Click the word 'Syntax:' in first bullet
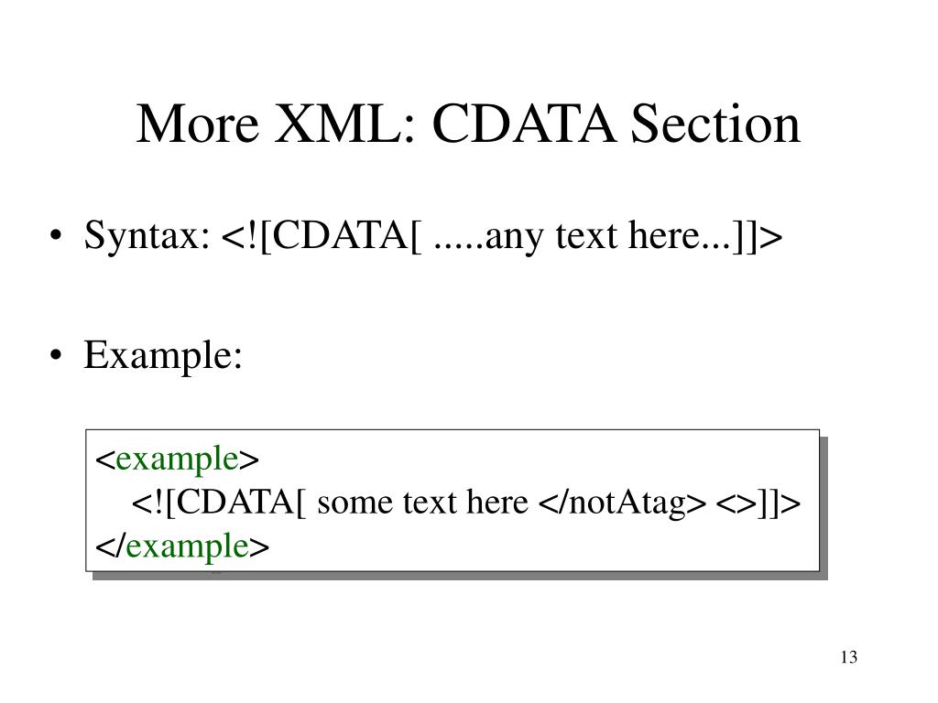938x703 pixels. click(147, 235)
